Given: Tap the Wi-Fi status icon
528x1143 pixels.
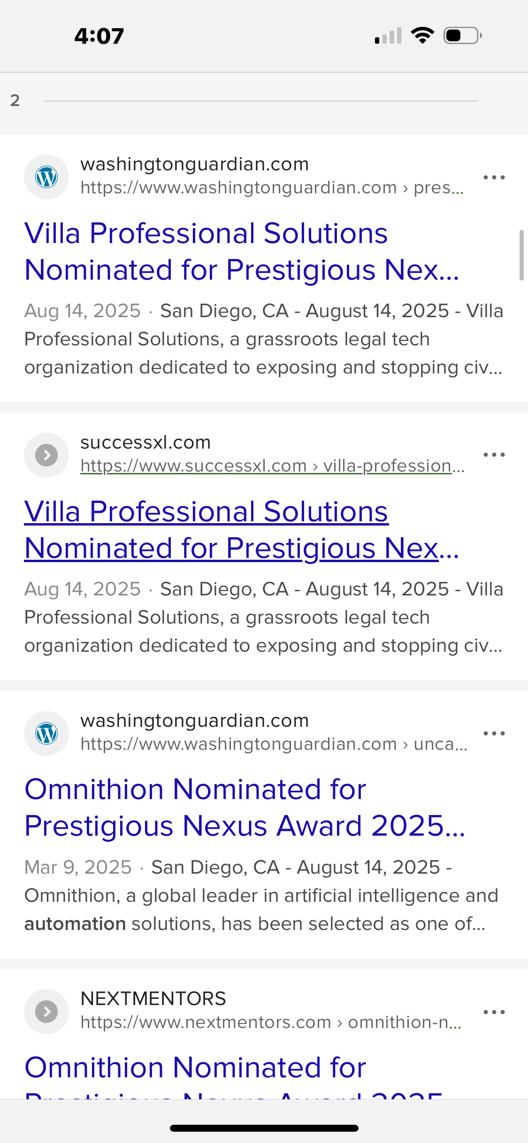Looking at the screenshot, I should pos(422,35).
